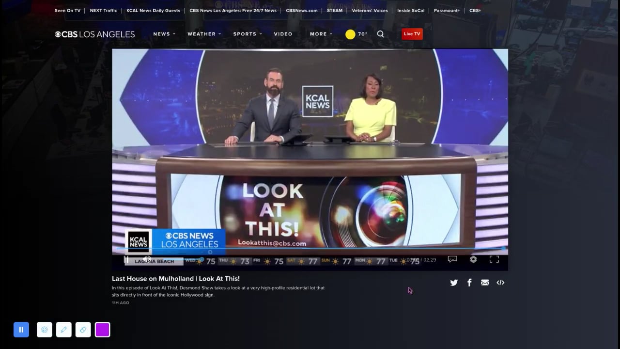Share the video on Twitter
This screenshot has height=349, width=620.
(454, 283)
